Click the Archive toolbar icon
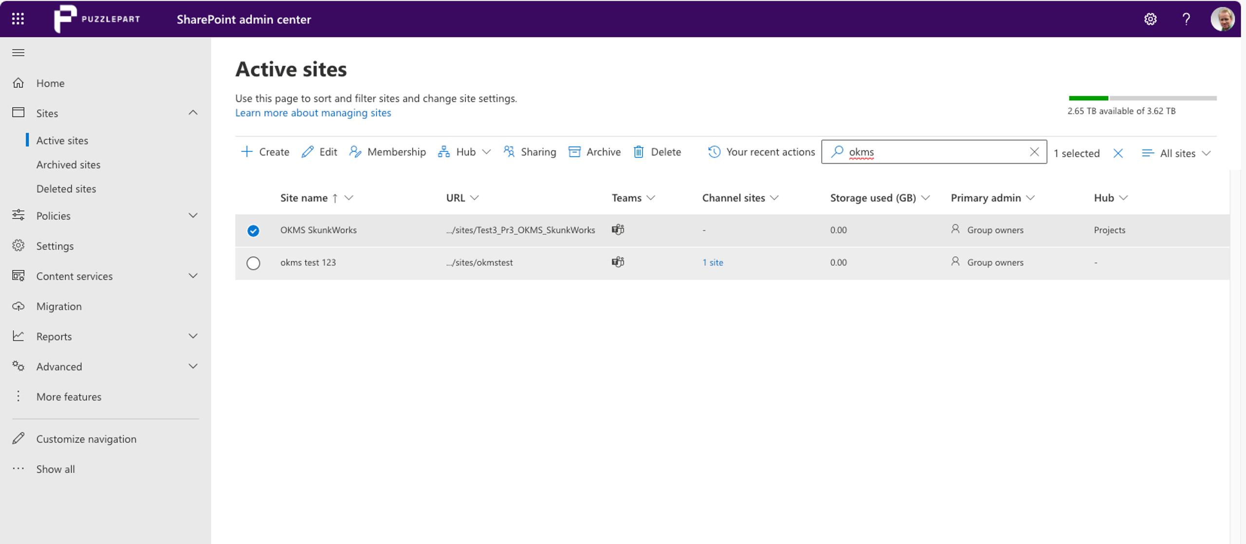 [x=574, y=152]
